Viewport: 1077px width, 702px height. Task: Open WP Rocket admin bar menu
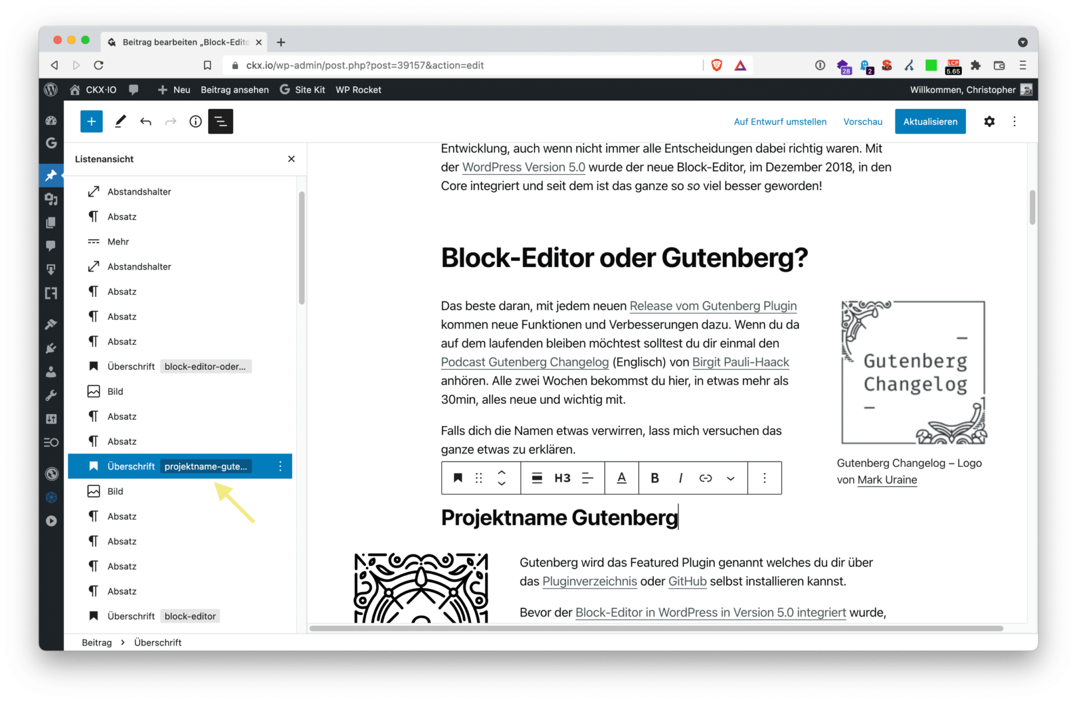coord(358,90)
